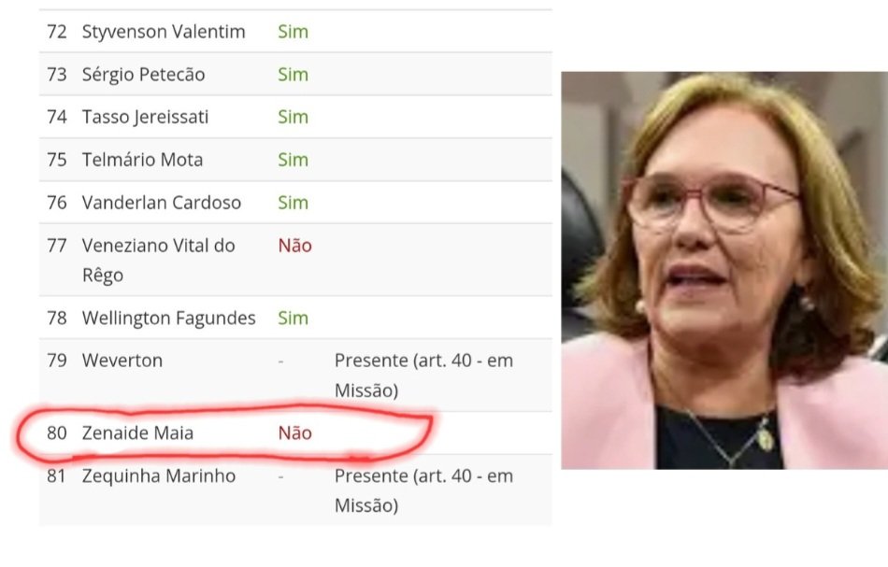This screenshot has width=888, height=567.
Task: Click the name Styvenson Valentim
Action: point(164,32)
